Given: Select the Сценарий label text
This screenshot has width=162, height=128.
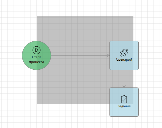Looking at the screenshot, I should point(124,59).
